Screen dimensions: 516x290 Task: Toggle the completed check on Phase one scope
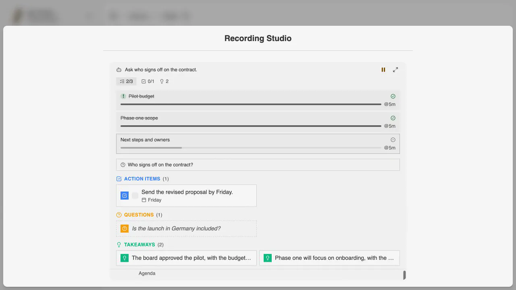(x=393, y=118)
